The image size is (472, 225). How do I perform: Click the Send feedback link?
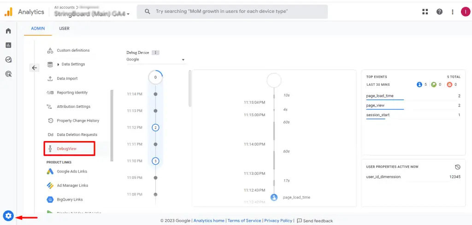point(315,221)
